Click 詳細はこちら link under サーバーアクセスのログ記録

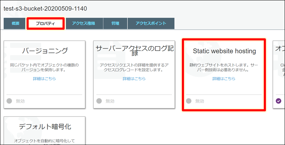(134, 79)
